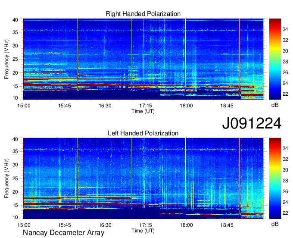Click the J091224 label
293x238 pixels.
[x=252, y=123]
